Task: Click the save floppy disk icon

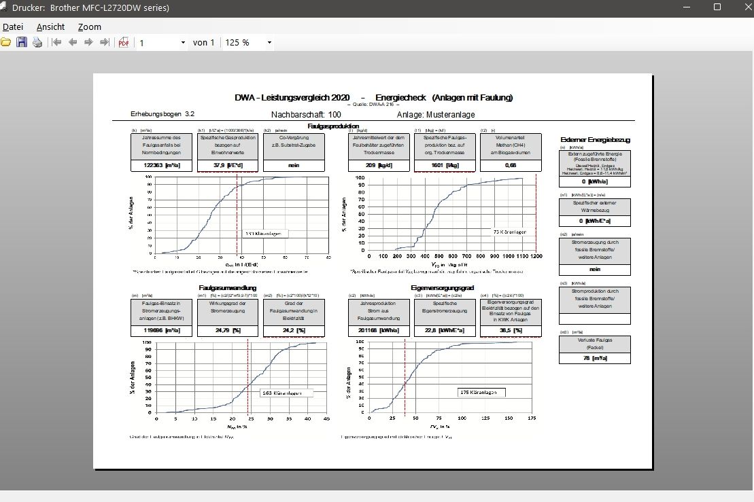Action: 22,43
